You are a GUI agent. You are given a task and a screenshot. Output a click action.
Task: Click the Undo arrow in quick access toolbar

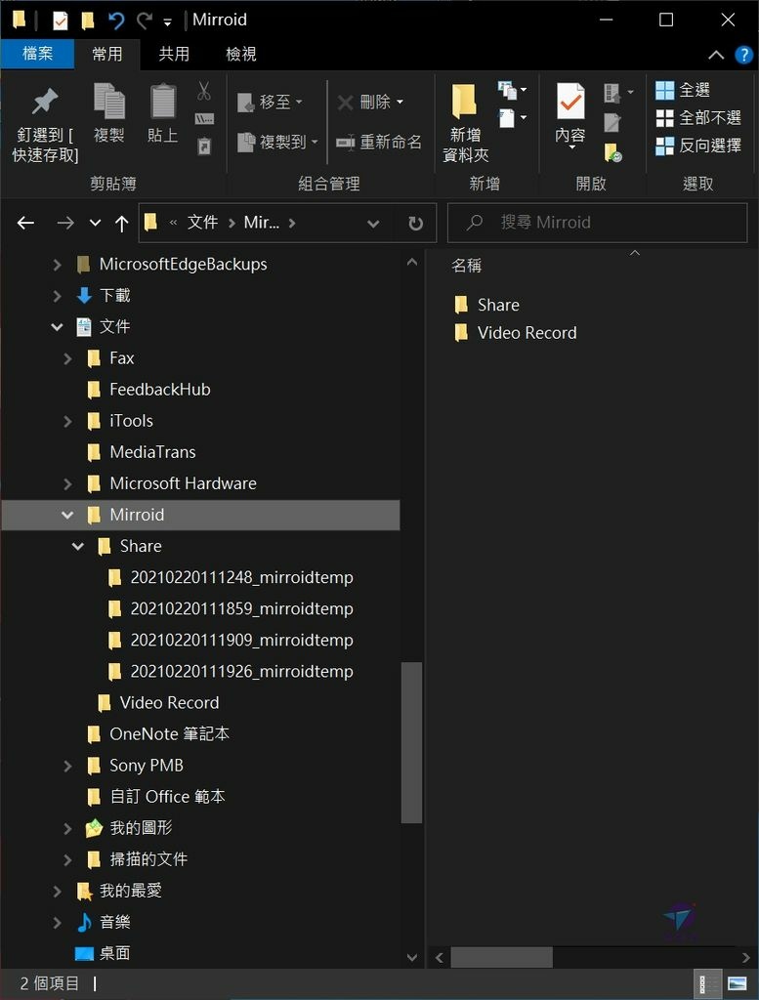click(x=116, y=21)
